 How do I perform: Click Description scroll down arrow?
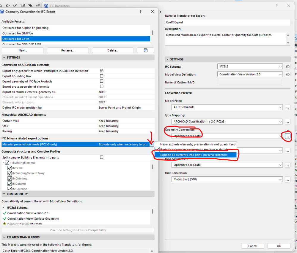pos(288,43)
